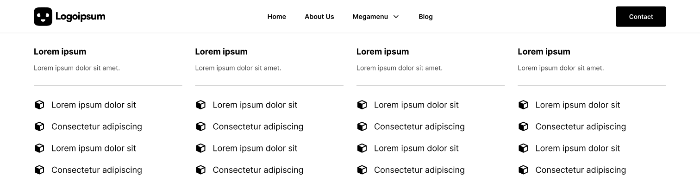Open the About Us page
700x189 pixels.
point(319,17)
